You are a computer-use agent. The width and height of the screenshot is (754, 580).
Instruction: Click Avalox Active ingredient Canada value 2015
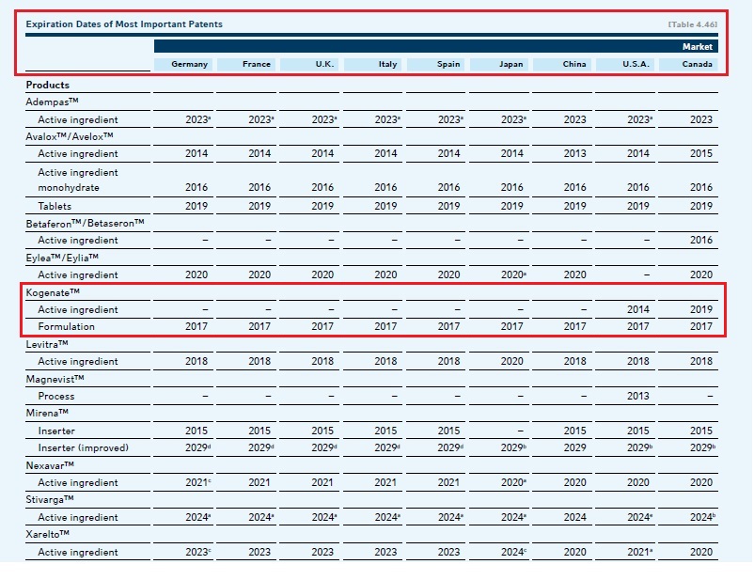pos(701,153)
